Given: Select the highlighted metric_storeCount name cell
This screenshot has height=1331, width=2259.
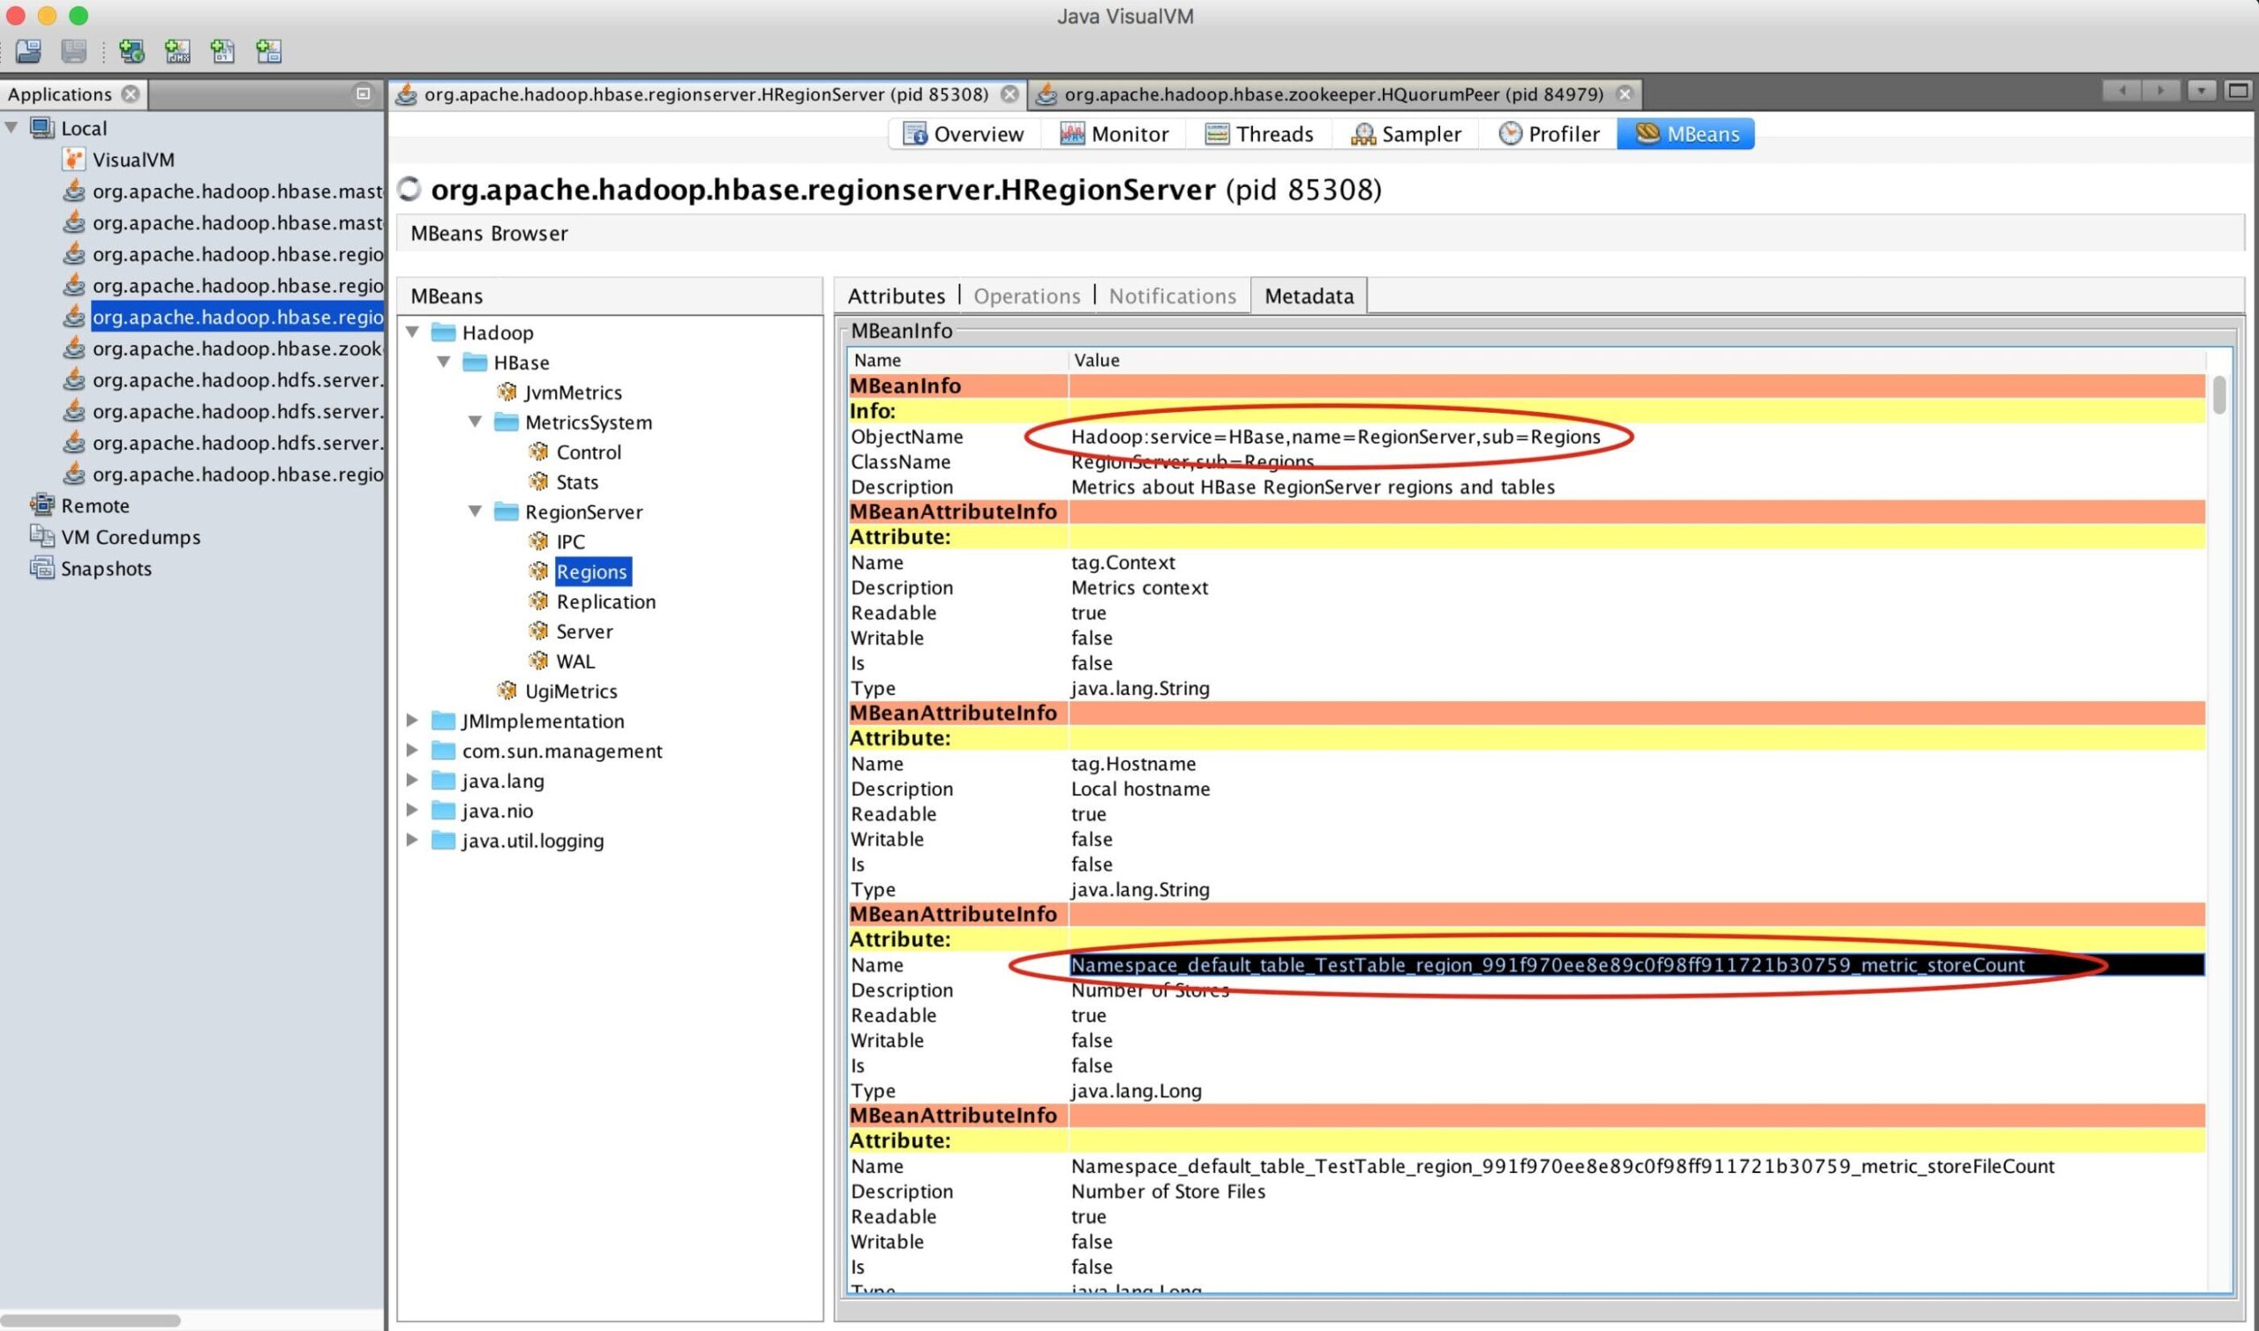Looking at the screenshot, I should tap(1636, 965).
